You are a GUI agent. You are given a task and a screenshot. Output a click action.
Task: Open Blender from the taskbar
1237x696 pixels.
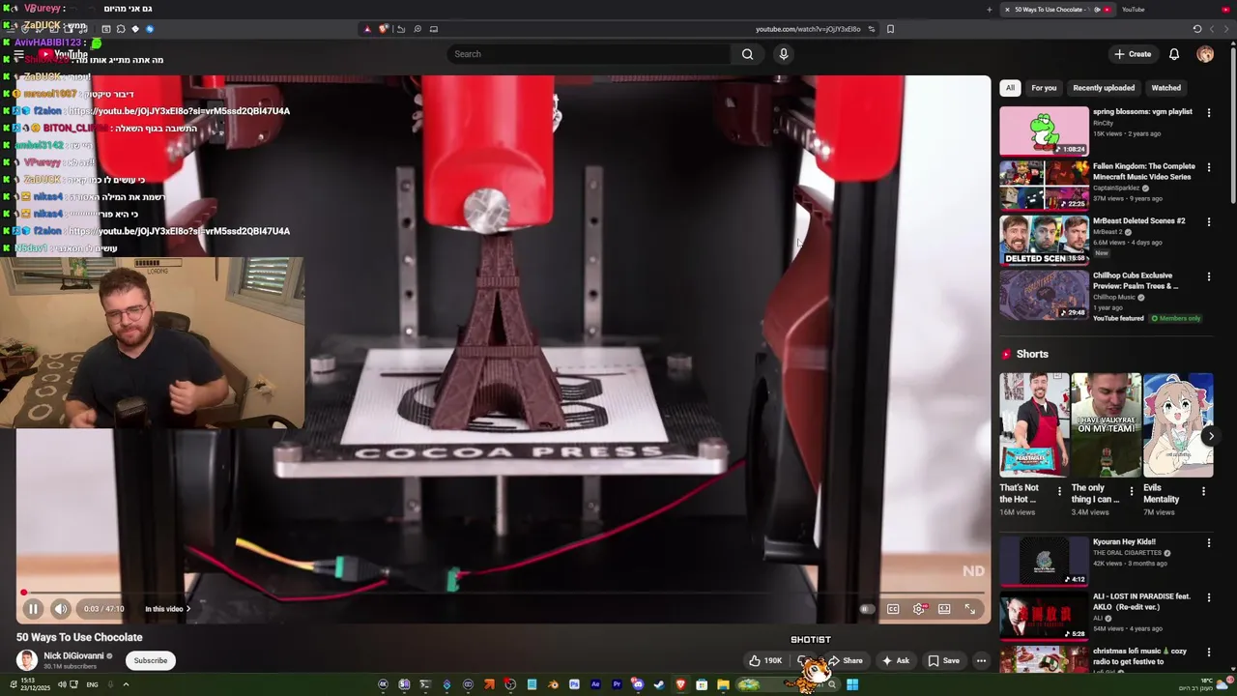(x=553, y=684)
